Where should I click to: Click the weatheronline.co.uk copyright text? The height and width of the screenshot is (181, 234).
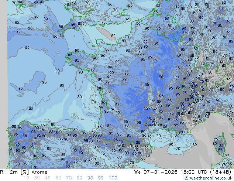coord(208,178)
